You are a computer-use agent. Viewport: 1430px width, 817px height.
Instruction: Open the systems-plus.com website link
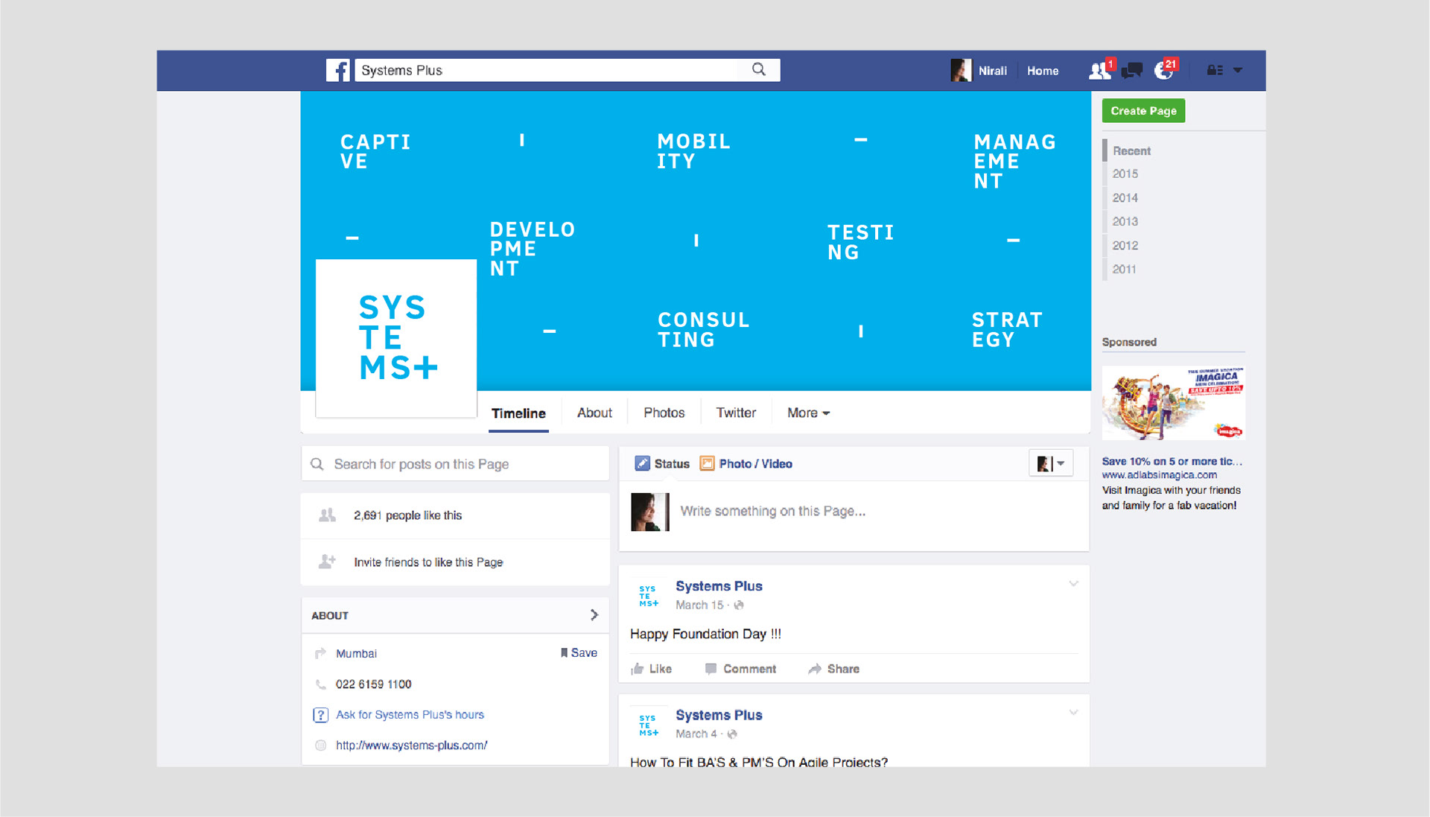411,745
